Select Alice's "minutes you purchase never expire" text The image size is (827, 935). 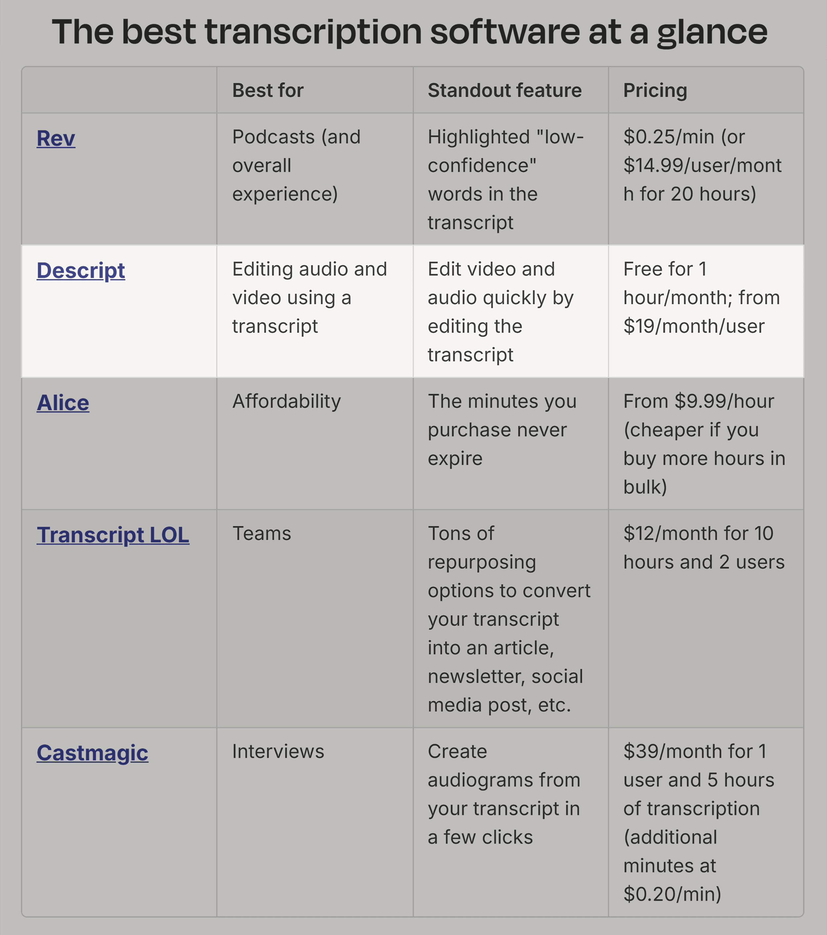click(x=501, y=430)
